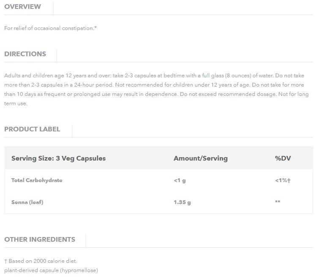The height and width of the screenshot is (278, 317).
Task: Click the DIRECTIONS section heading
Action: (25, 54)
